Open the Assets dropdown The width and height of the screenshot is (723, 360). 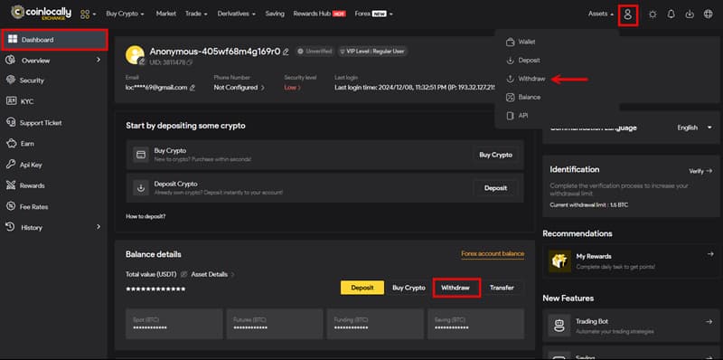coord(601,14)
